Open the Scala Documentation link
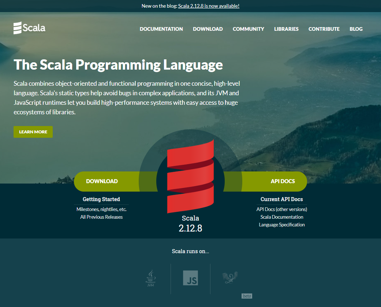The image size is (381, 307). tap(281, 217)
